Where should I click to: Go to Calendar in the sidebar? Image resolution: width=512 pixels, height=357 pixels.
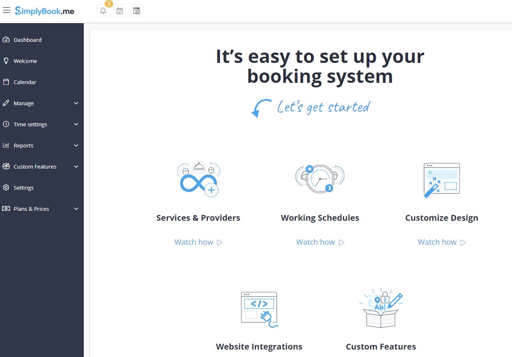[x=25, y=82]
